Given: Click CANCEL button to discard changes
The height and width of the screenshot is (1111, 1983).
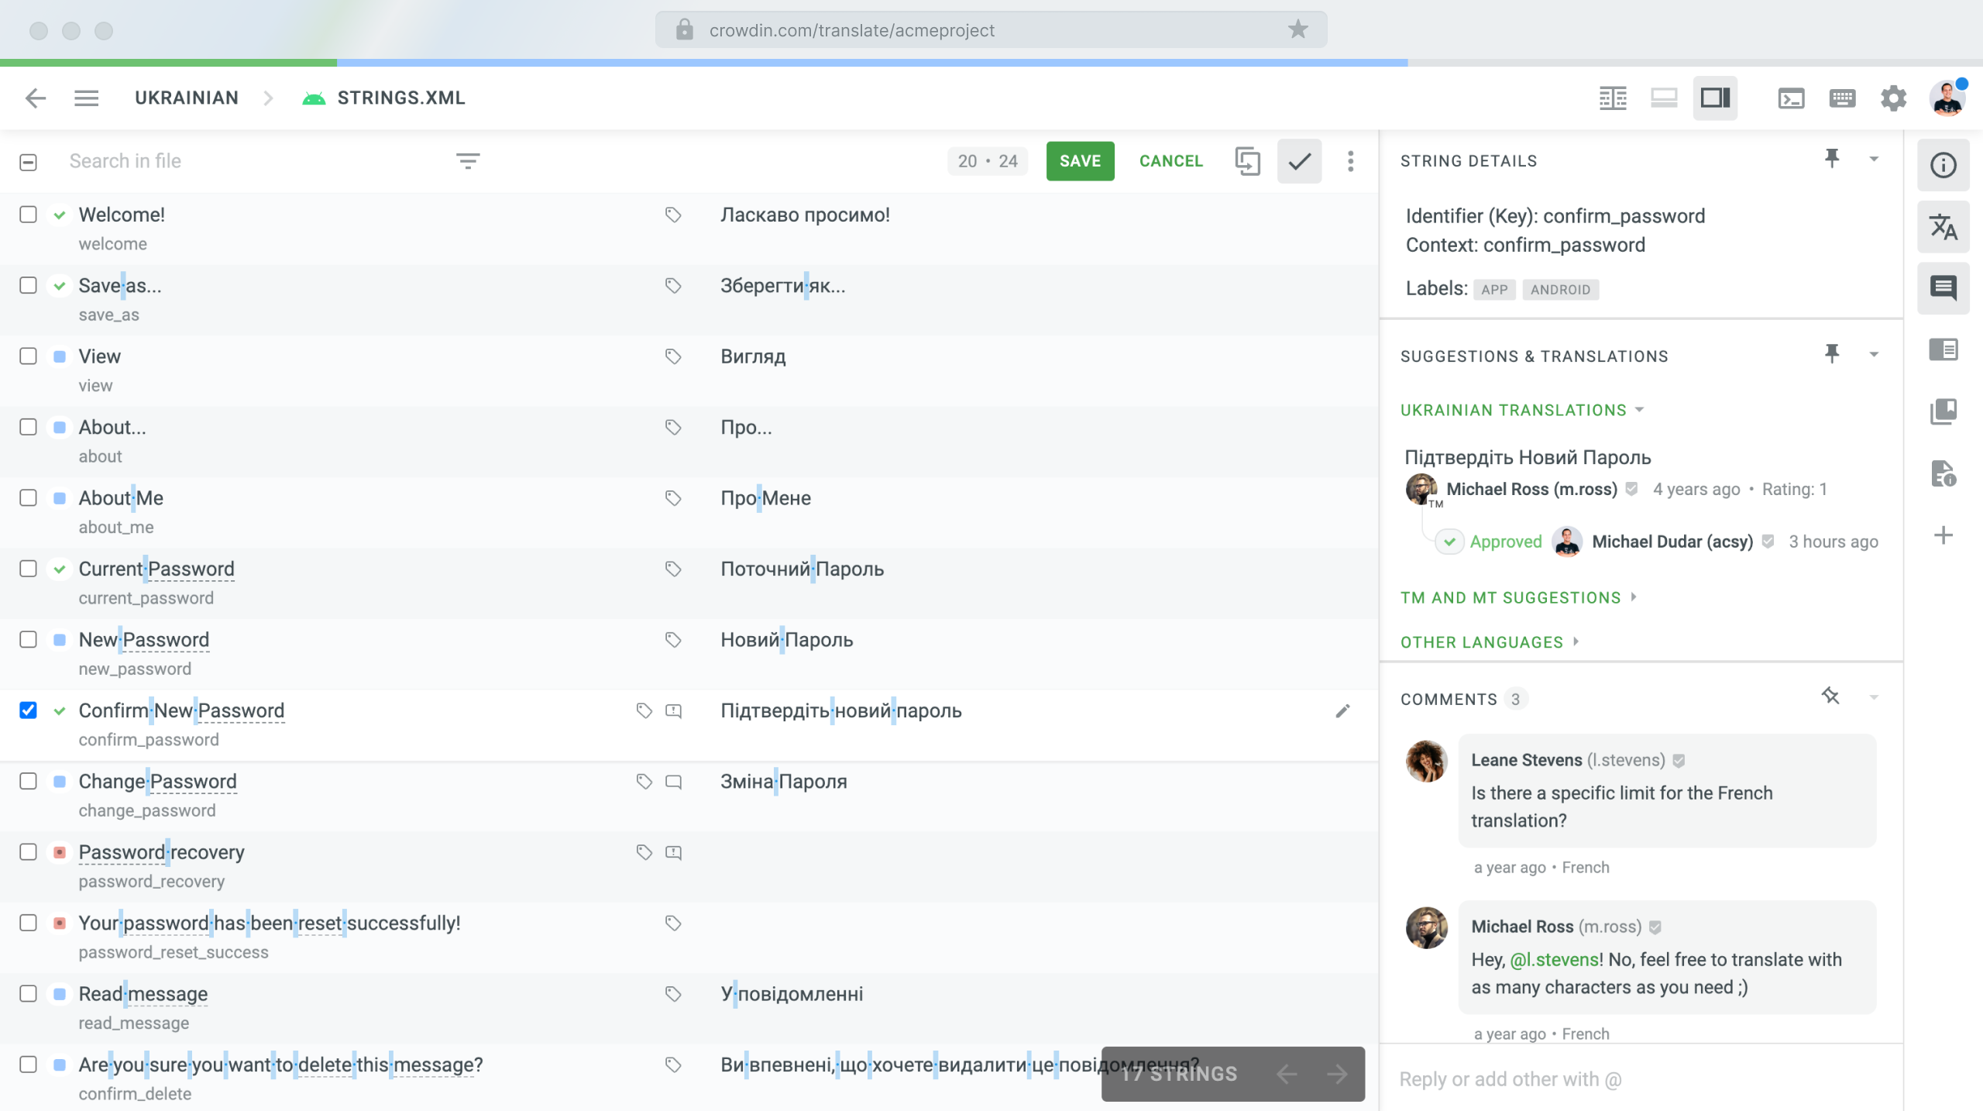Looking at the screenshot, I should (x=1170, y=160).
